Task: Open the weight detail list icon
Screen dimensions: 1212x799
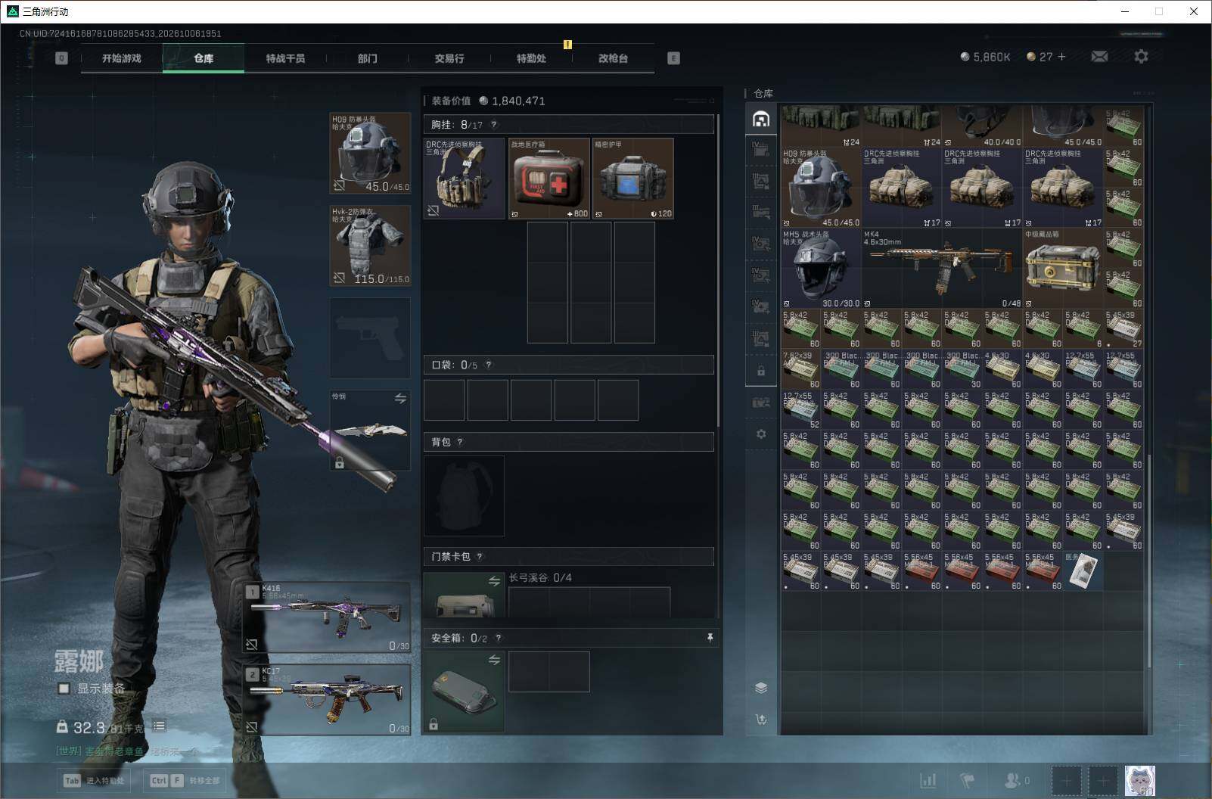Action: coord(159,726)
